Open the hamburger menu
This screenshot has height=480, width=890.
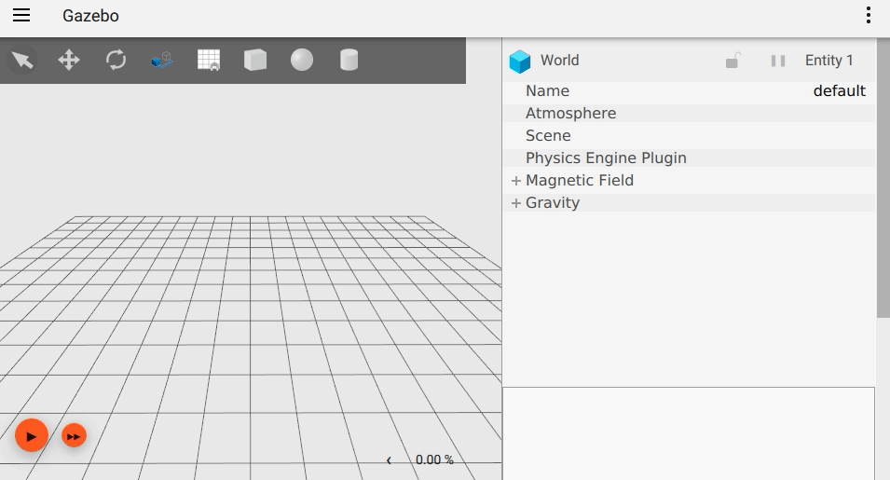pos(21,15)
